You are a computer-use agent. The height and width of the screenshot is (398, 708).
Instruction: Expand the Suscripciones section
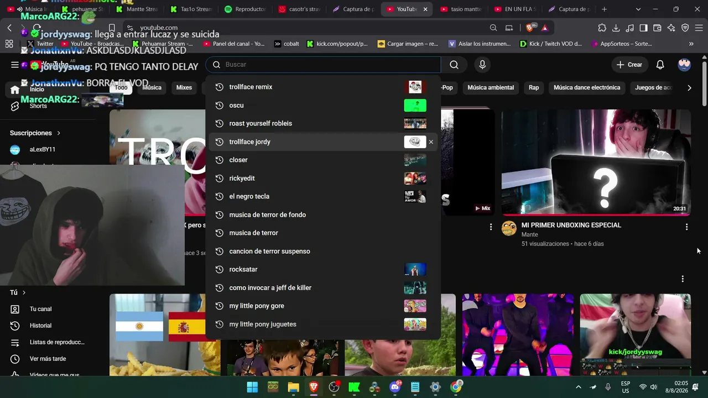(35, 133)
